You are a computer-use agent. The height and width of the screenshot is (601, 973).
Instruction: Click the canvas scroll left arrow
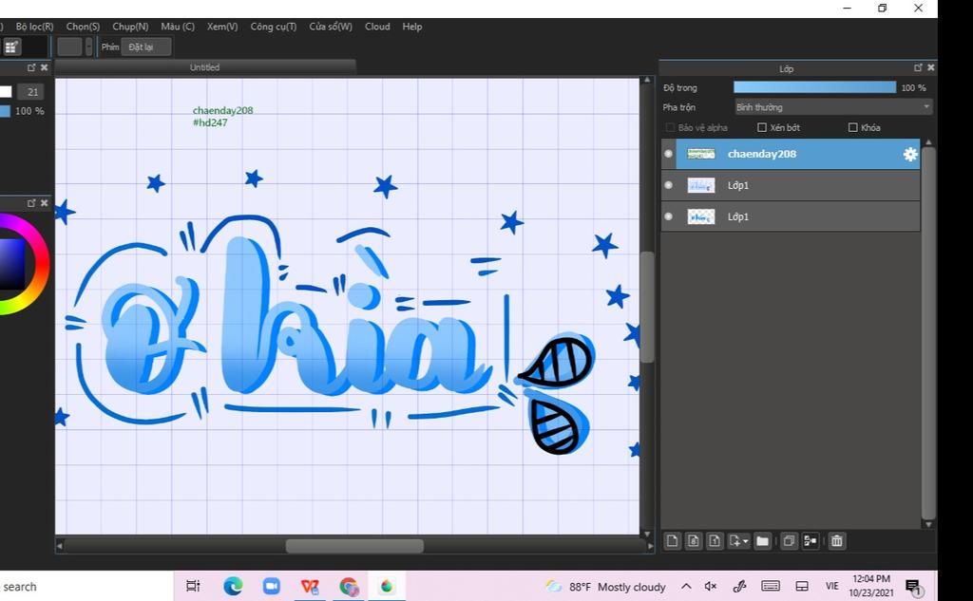60,547
